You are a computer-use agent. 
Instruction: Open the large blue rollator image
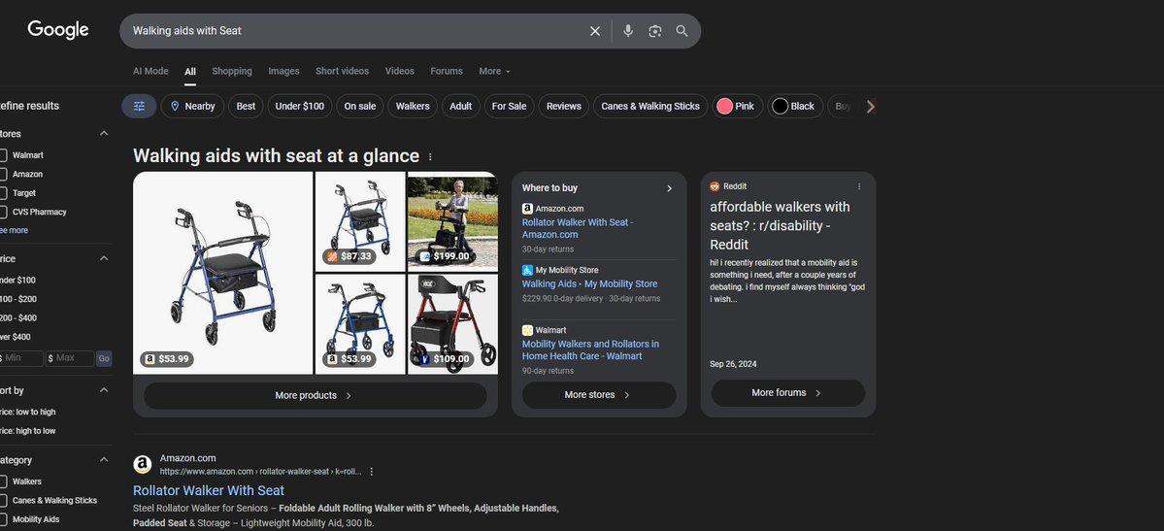(222, 274)
